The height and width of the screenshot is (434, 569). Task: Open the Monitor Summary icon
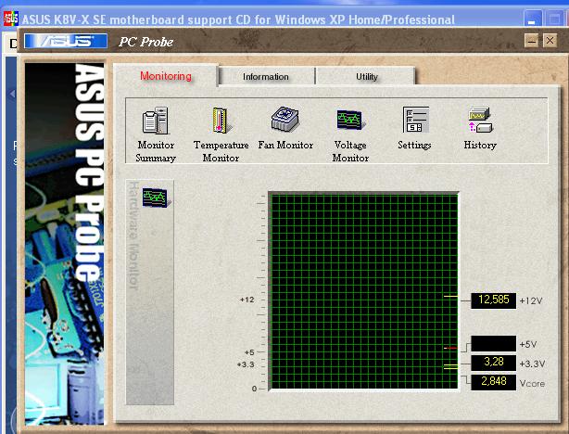[156, 121]
